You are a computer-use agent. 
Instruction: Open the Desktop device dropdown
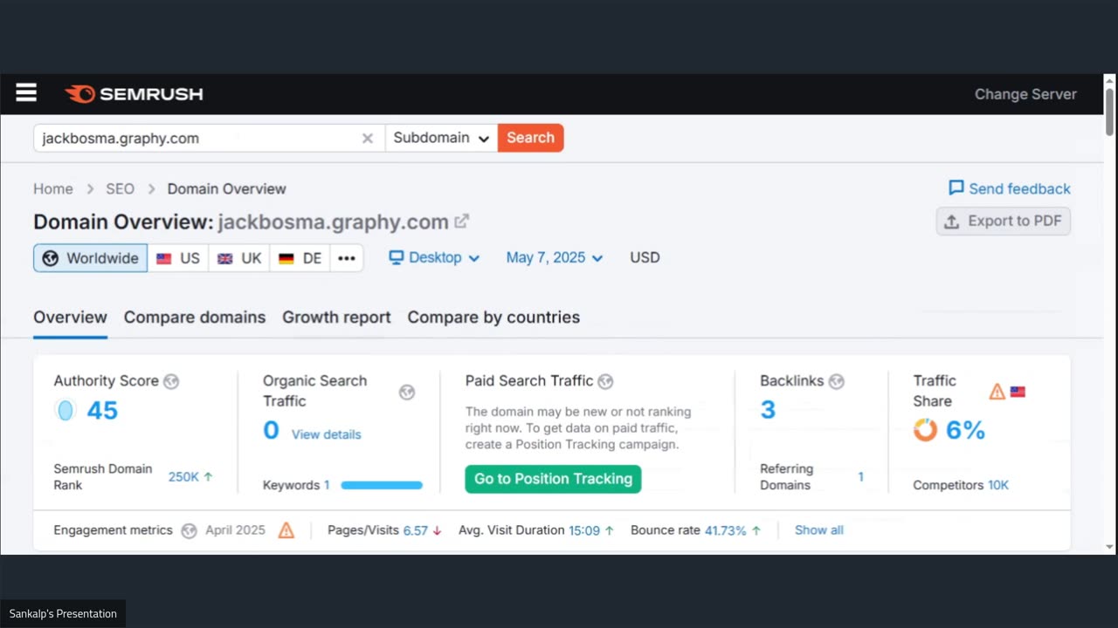click(x=434, y=257)
